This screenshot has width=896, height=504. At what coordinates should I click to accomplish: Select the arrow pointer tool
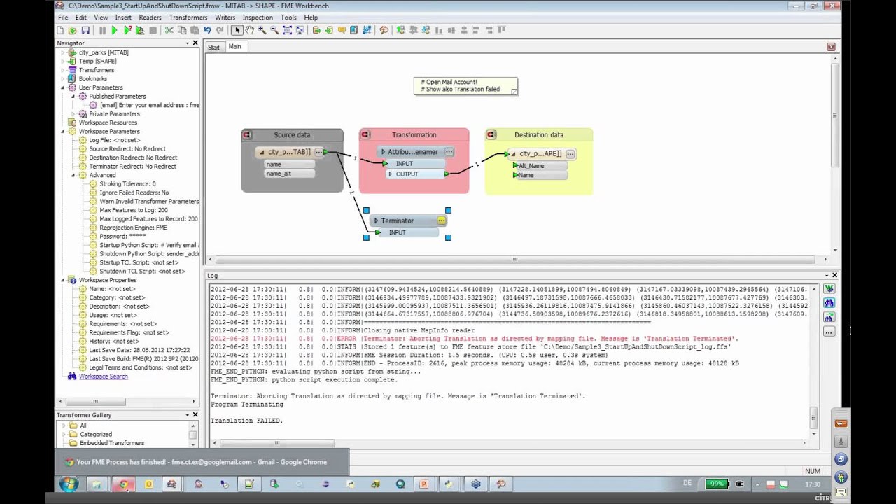(x=237, y=30)
